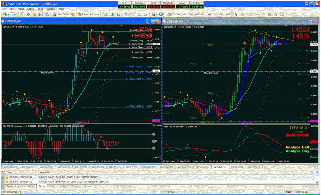Viewport: 321px width, 195px height.
Task: Select the Crosshair tool
Action: pyautogui.click(x=242, y=14)
